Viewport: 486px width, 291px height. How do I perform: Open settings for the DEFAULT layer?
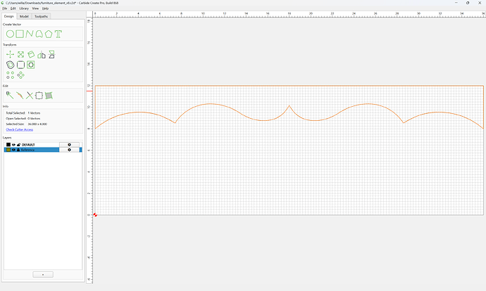point(70,145)
